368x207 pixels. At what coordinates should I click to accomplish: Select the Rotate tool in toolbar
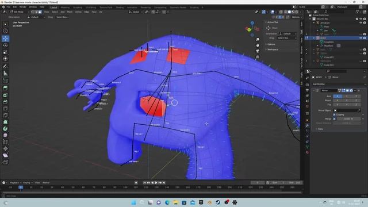click(5, 45)
